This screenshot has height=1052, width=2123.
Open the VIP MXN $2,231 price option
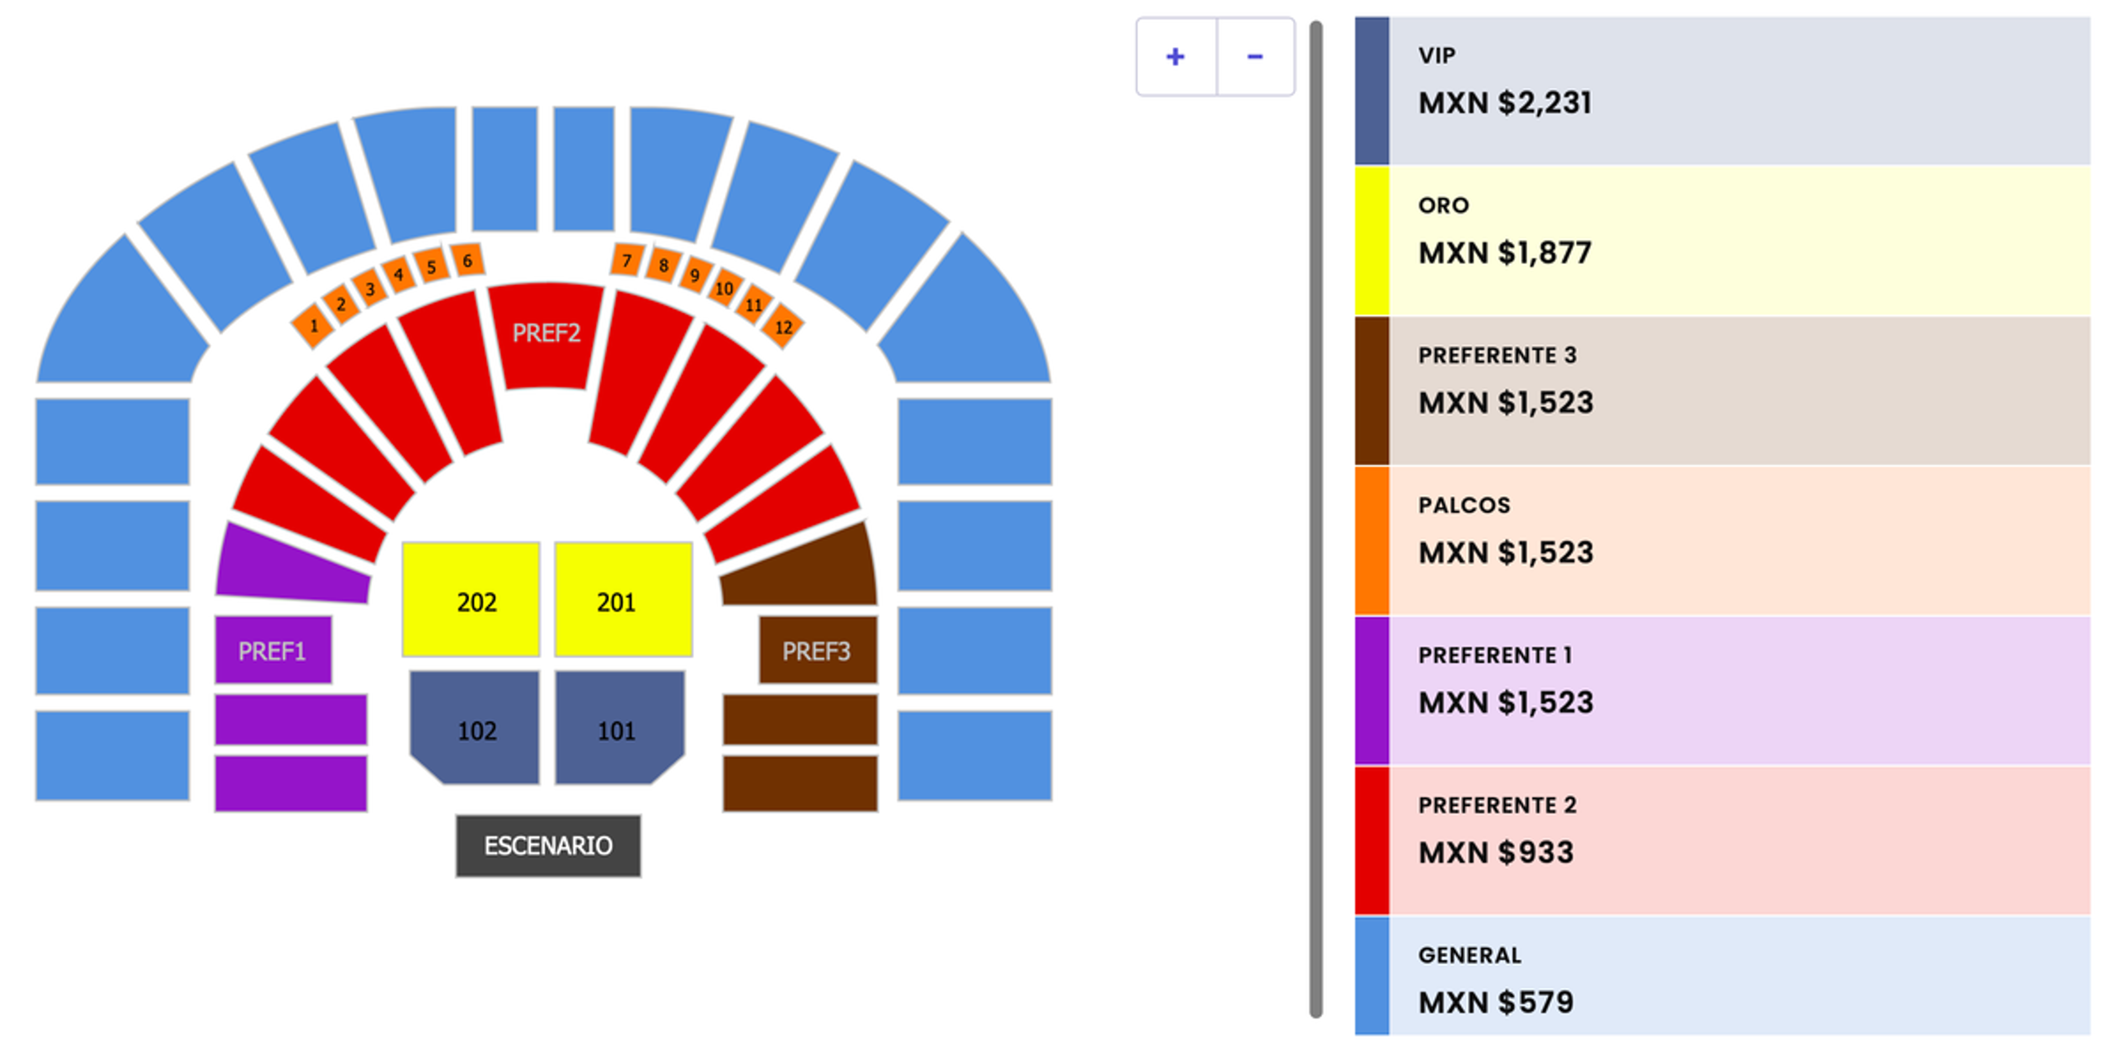[1723, 91]
